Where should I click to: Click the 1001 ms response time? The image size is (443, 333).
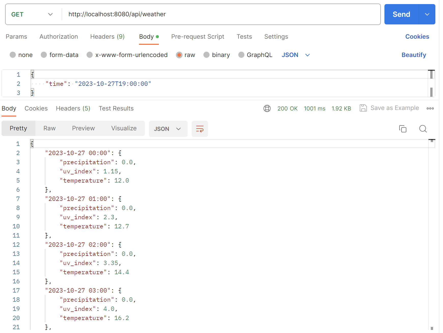click(314, 108)
